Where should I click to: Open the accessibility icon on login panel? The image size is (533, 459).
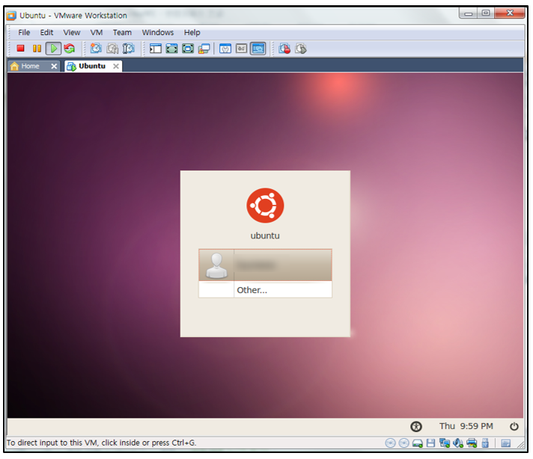[416, 426]
